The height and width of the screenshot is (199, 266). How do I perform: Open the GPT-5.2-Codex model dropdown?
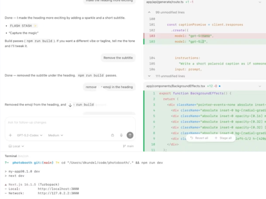[30, 135]
